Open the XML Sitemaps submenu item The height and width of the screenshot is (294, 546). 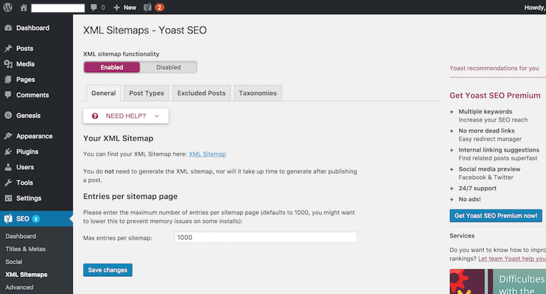click(27, 275)
